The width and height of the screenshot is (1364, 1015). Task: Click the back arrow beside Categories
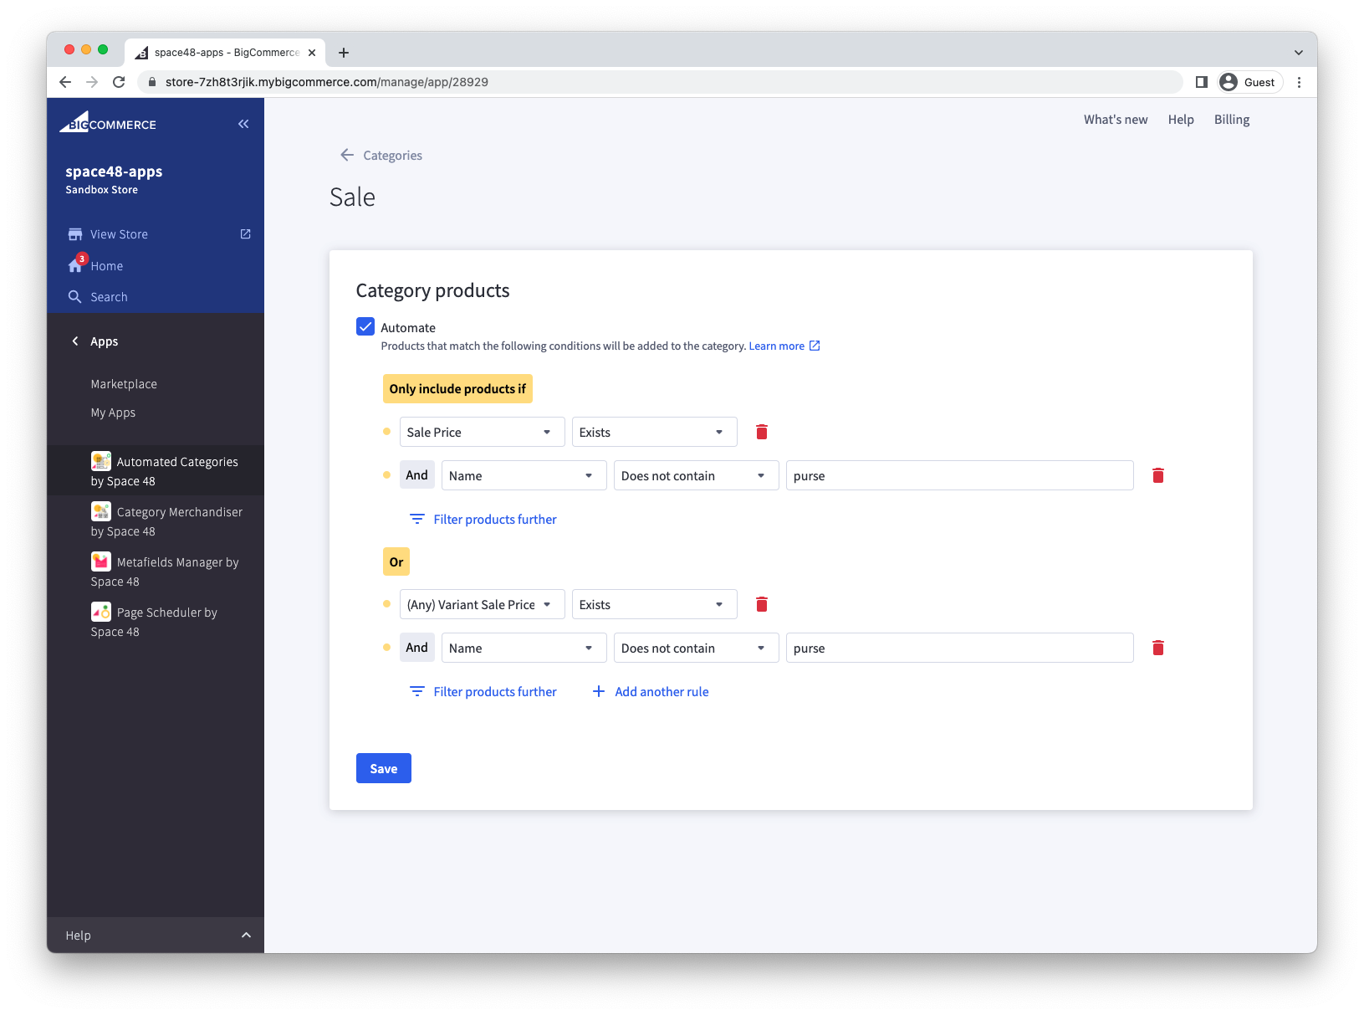[x=347, y=155]
